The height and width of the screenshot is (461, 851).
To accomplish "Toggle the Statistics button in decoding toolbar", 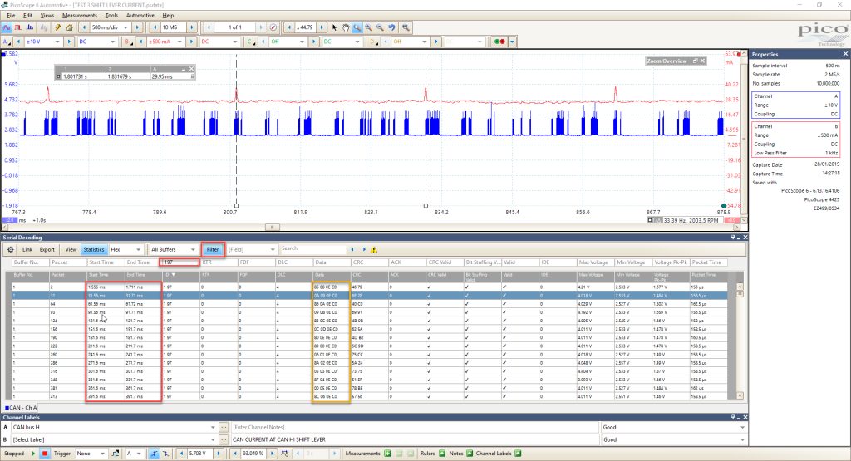I will [x=93, y=249].
